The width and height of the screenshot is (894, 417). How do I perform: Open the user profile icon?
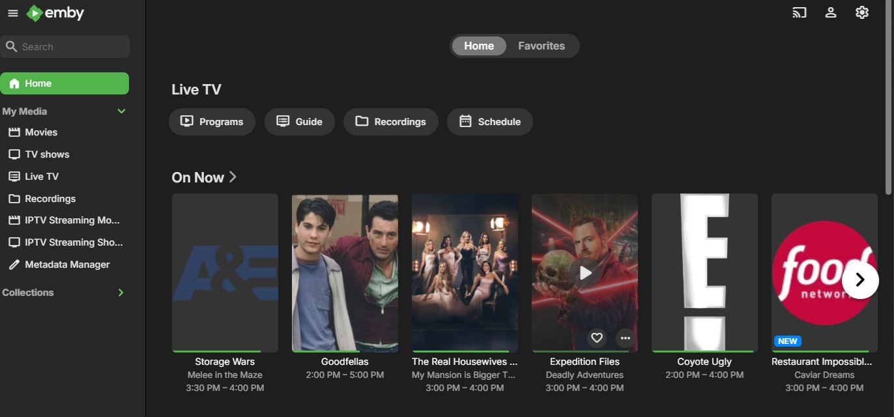[x=831, y=12]
